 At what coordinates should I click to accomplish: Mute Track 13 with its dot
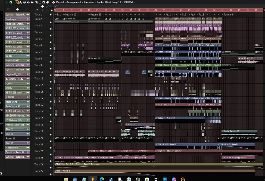(51, 95)
